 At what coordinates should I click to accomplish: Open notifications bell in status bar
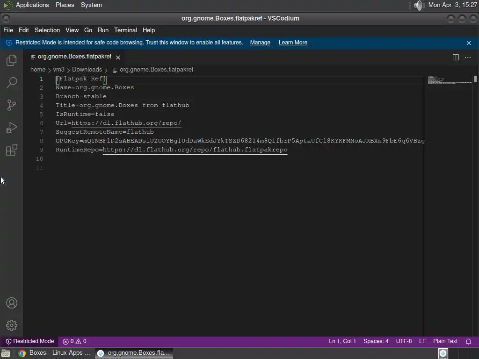pyautogui.click(x=468, y=341)
